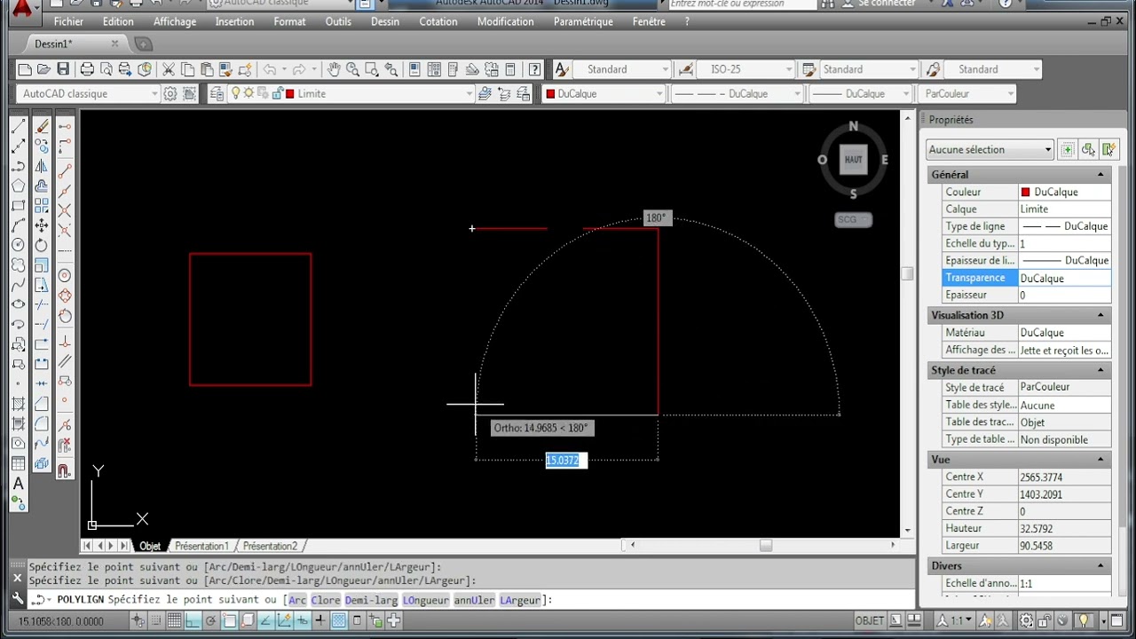The image size is (1136, 639).
Task: Select the Move tool
Action: pyautogui.click(x=42, y=225)
